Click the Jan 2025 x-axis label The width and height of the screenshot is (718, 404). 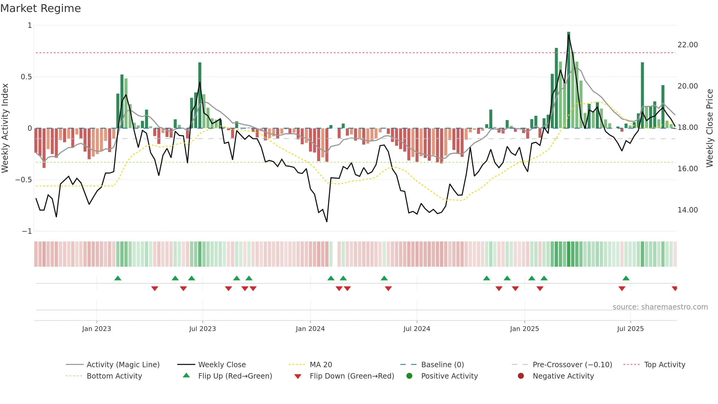(x=524, y=329)
